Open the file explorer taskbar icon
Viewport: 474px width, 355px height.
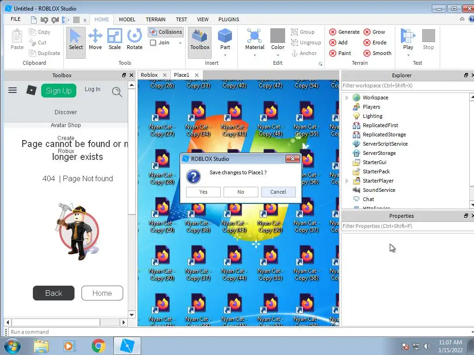point(41,346)
